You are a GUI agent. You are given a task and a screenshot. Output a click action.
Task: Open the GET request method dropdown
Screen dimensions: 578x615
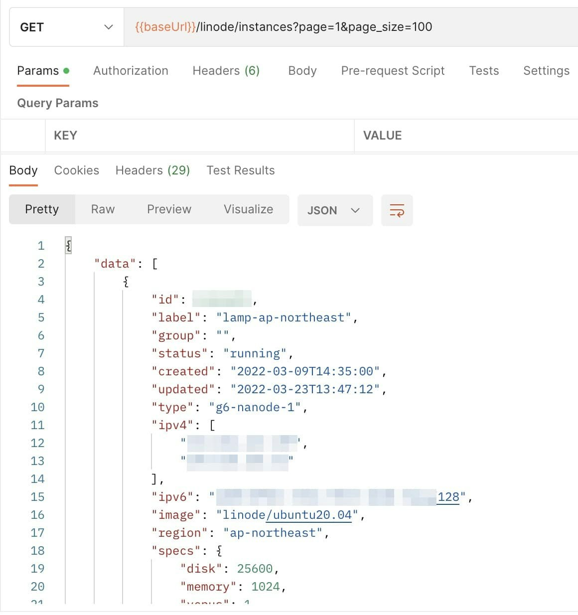pyautogui.click(x=66, y=27)
